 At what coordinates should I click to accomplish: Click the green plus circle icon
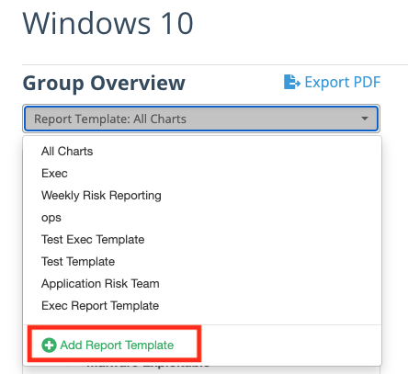[49, 346]
